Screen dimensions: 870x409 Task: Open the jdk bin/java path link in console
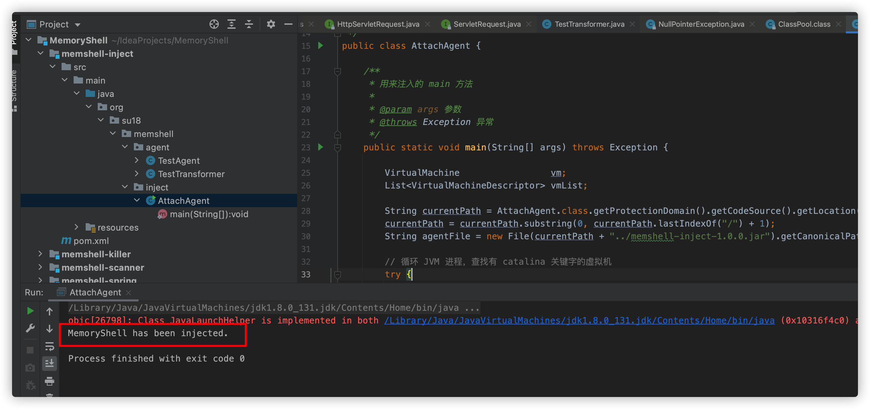click(579, 320)
